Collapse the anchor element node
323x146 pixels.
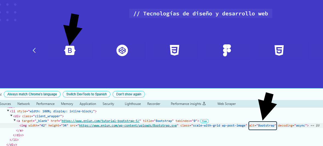point(15,121)
